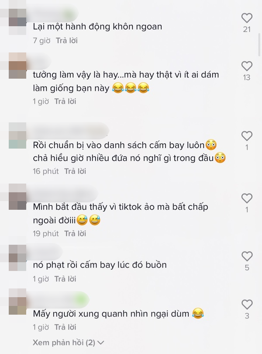Reply to the comment posted 19 phút ago
262x354 pixels.
click(75, 233)
